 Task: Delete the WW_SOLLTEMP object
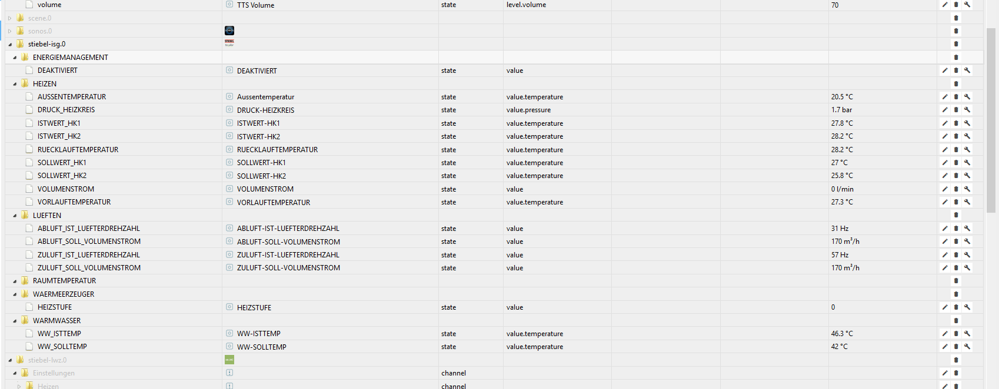pyautogui.click(x=956, y=347)
